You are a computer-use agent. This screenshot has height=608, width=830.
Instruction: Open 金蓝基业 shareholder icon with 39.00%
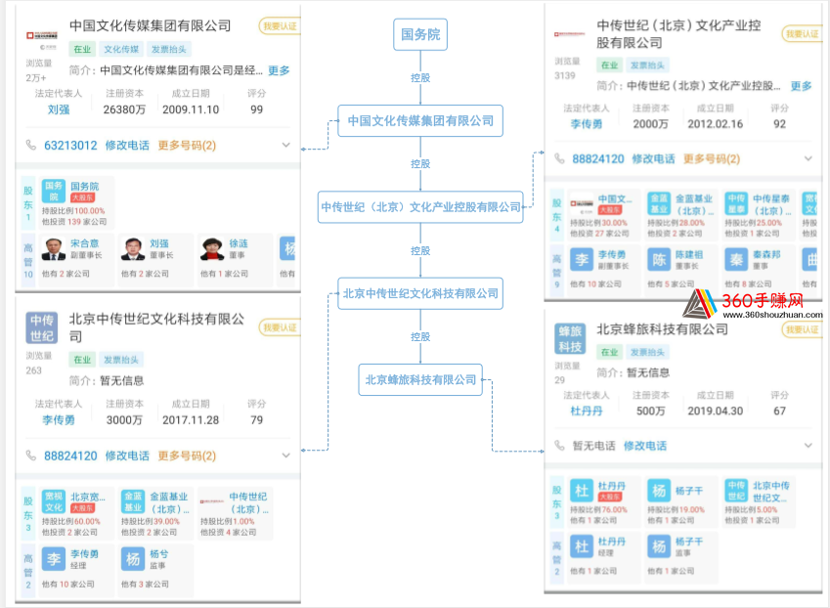(133, 501)
